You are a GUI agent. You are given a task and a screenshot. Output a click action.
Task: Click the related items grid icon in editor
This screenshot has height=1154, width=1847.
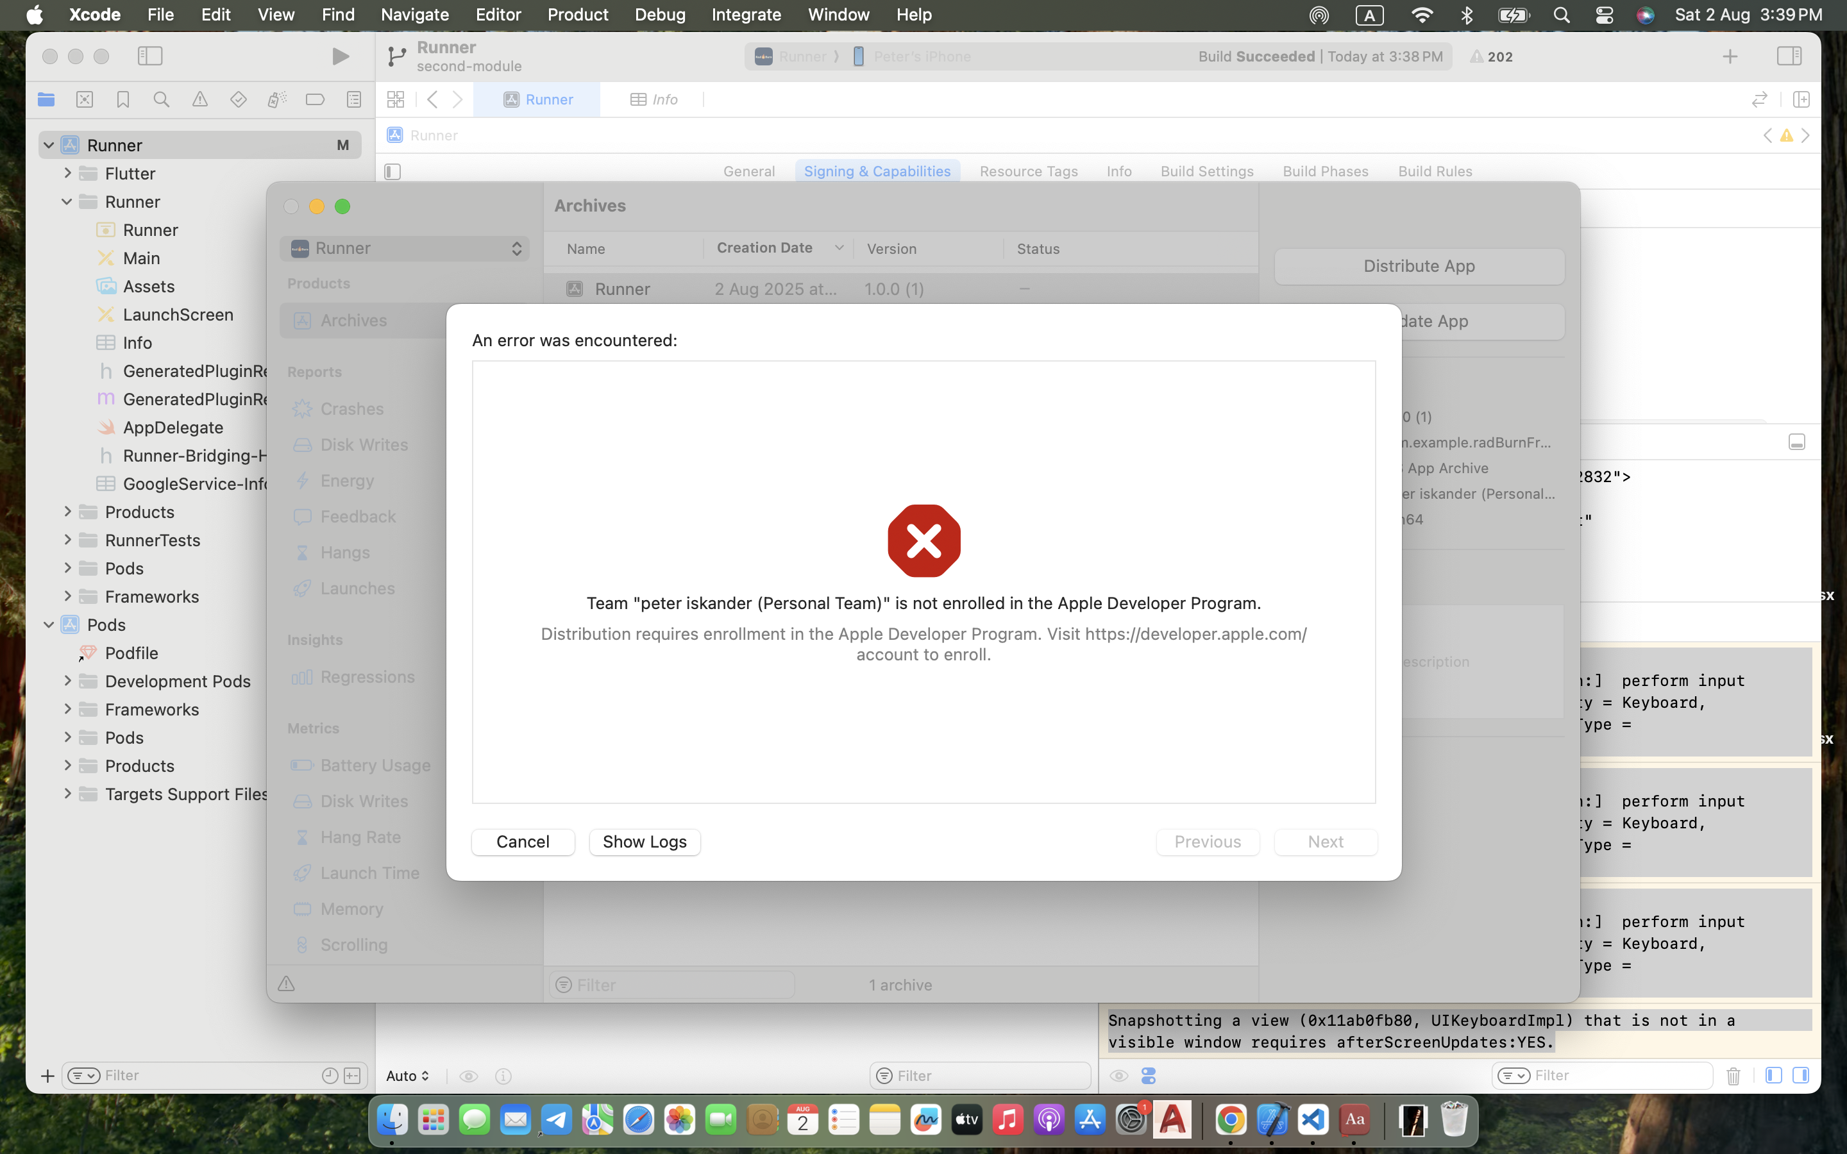point(395,99)
